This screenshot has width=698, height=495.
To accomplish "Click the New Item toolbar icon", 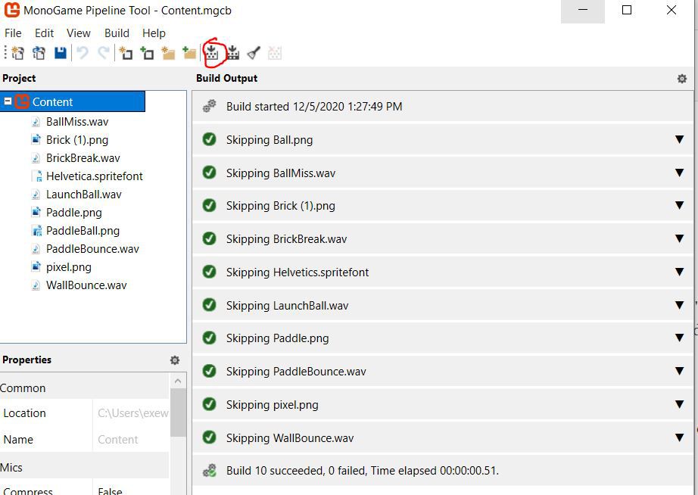I will pos(126,53).
